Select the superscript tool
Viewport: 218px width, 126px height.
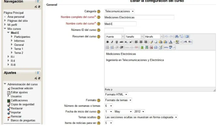pyautogui.click(x=131, y=42)
